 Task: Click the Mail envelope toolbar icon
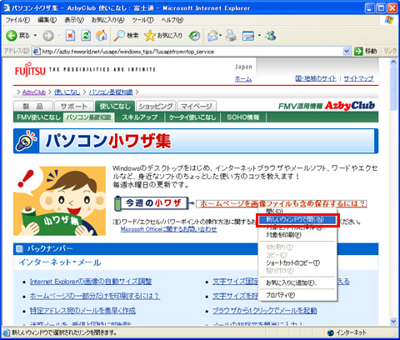tap(212, 36)
